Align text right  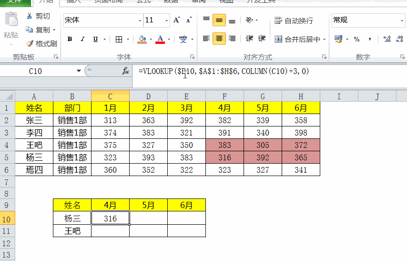[x=232, y=39]
